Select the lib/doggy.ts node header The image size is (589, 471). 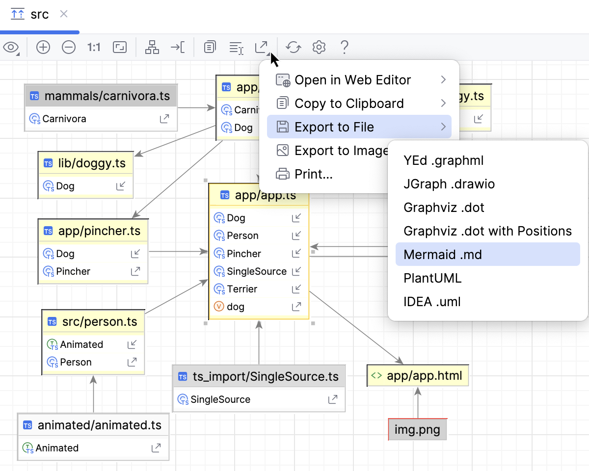[x=85, y=163]
